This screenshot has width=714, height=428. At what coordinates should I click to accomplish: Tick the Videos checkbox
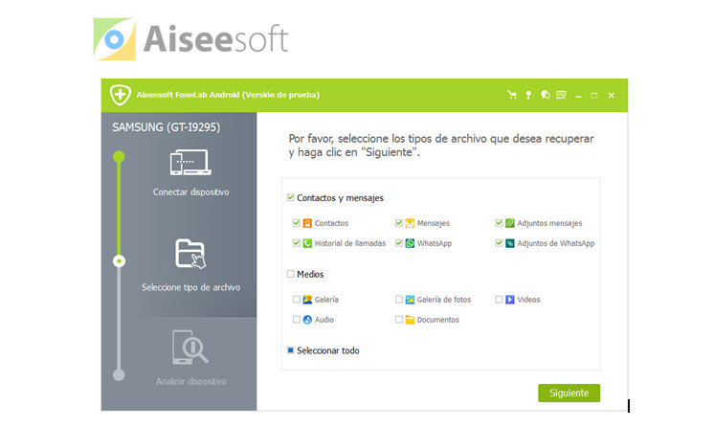(499, 300)
